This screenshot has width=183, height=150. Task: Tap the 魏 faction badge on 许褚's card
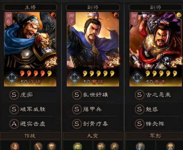[x=12, y=77]
